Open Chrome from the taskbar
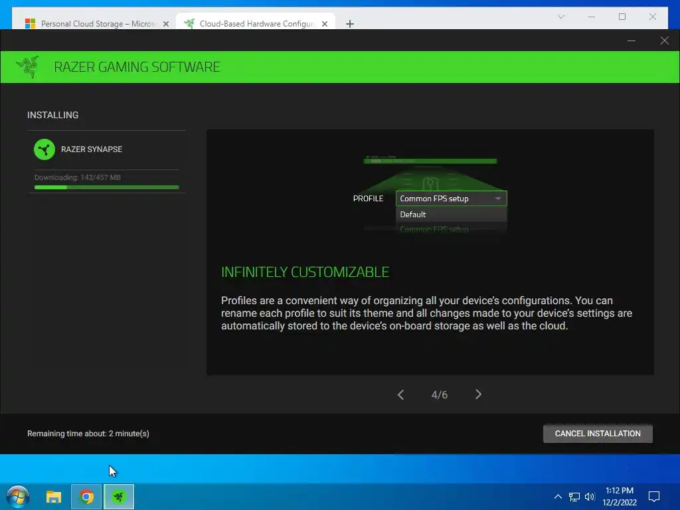Image resolution: width=680 pixels, height=510 pixels. [86, 497]
